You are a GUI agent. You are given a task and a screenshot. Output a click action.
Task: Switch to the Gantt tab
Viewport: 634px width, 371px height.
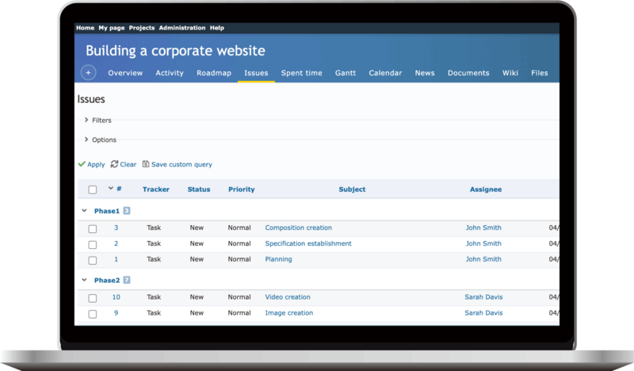[346, 73]
